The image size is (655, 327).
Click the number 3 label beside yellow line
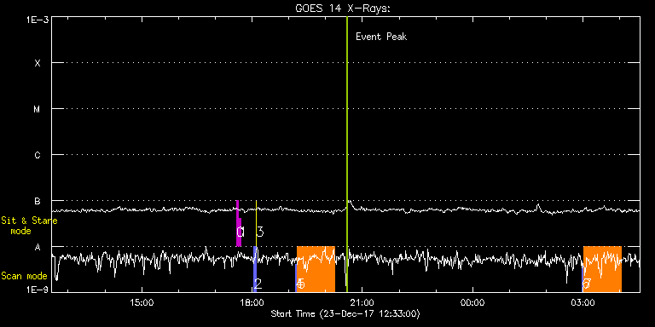click(260, 232)
